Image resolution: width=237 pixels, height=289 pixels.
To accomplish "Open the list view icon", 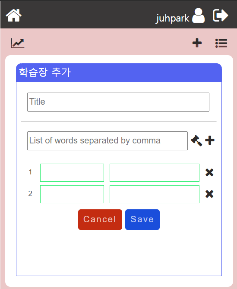I will [221, 44].
